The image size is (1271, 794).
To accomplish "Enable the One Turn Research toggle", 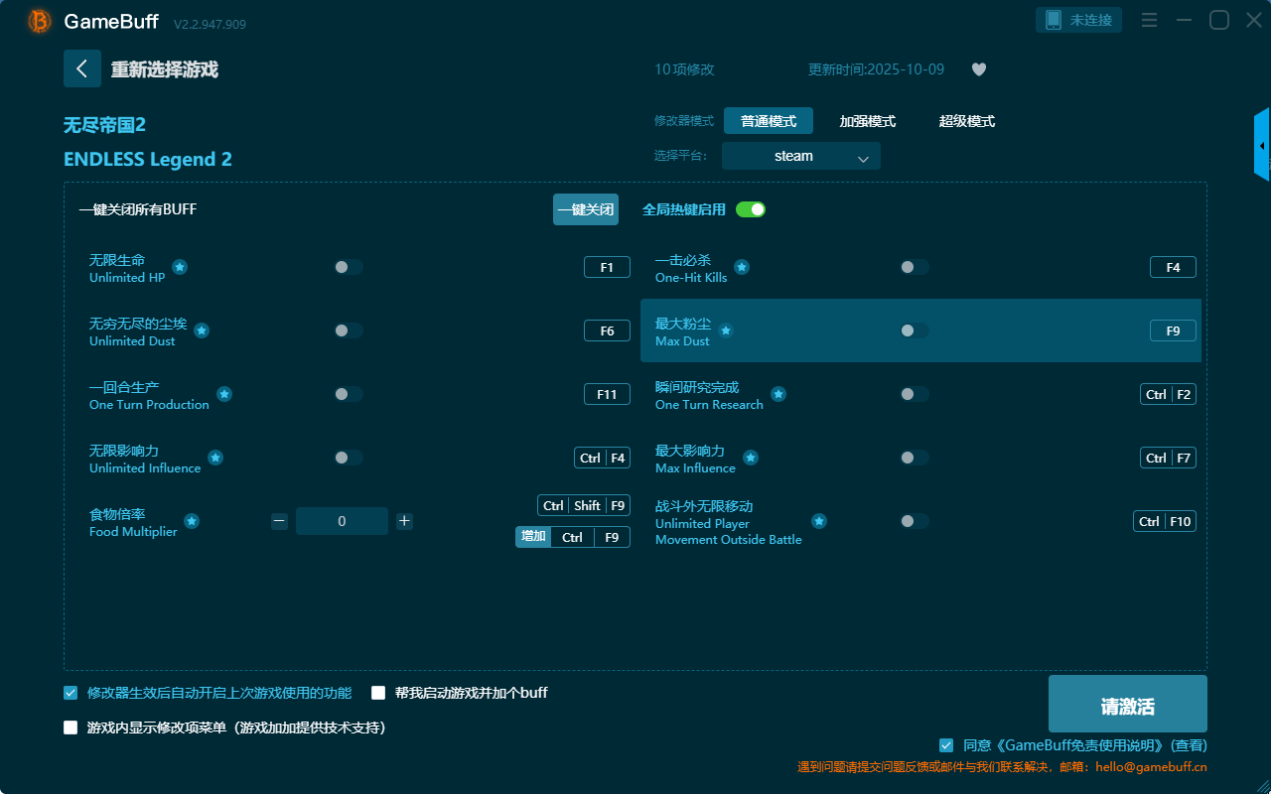I will (914, 394).
